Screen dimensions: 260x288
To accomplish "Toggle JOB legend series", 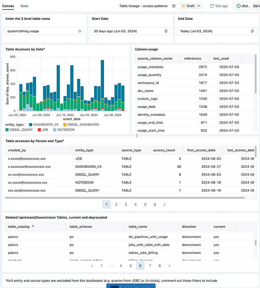I will 43,130.
